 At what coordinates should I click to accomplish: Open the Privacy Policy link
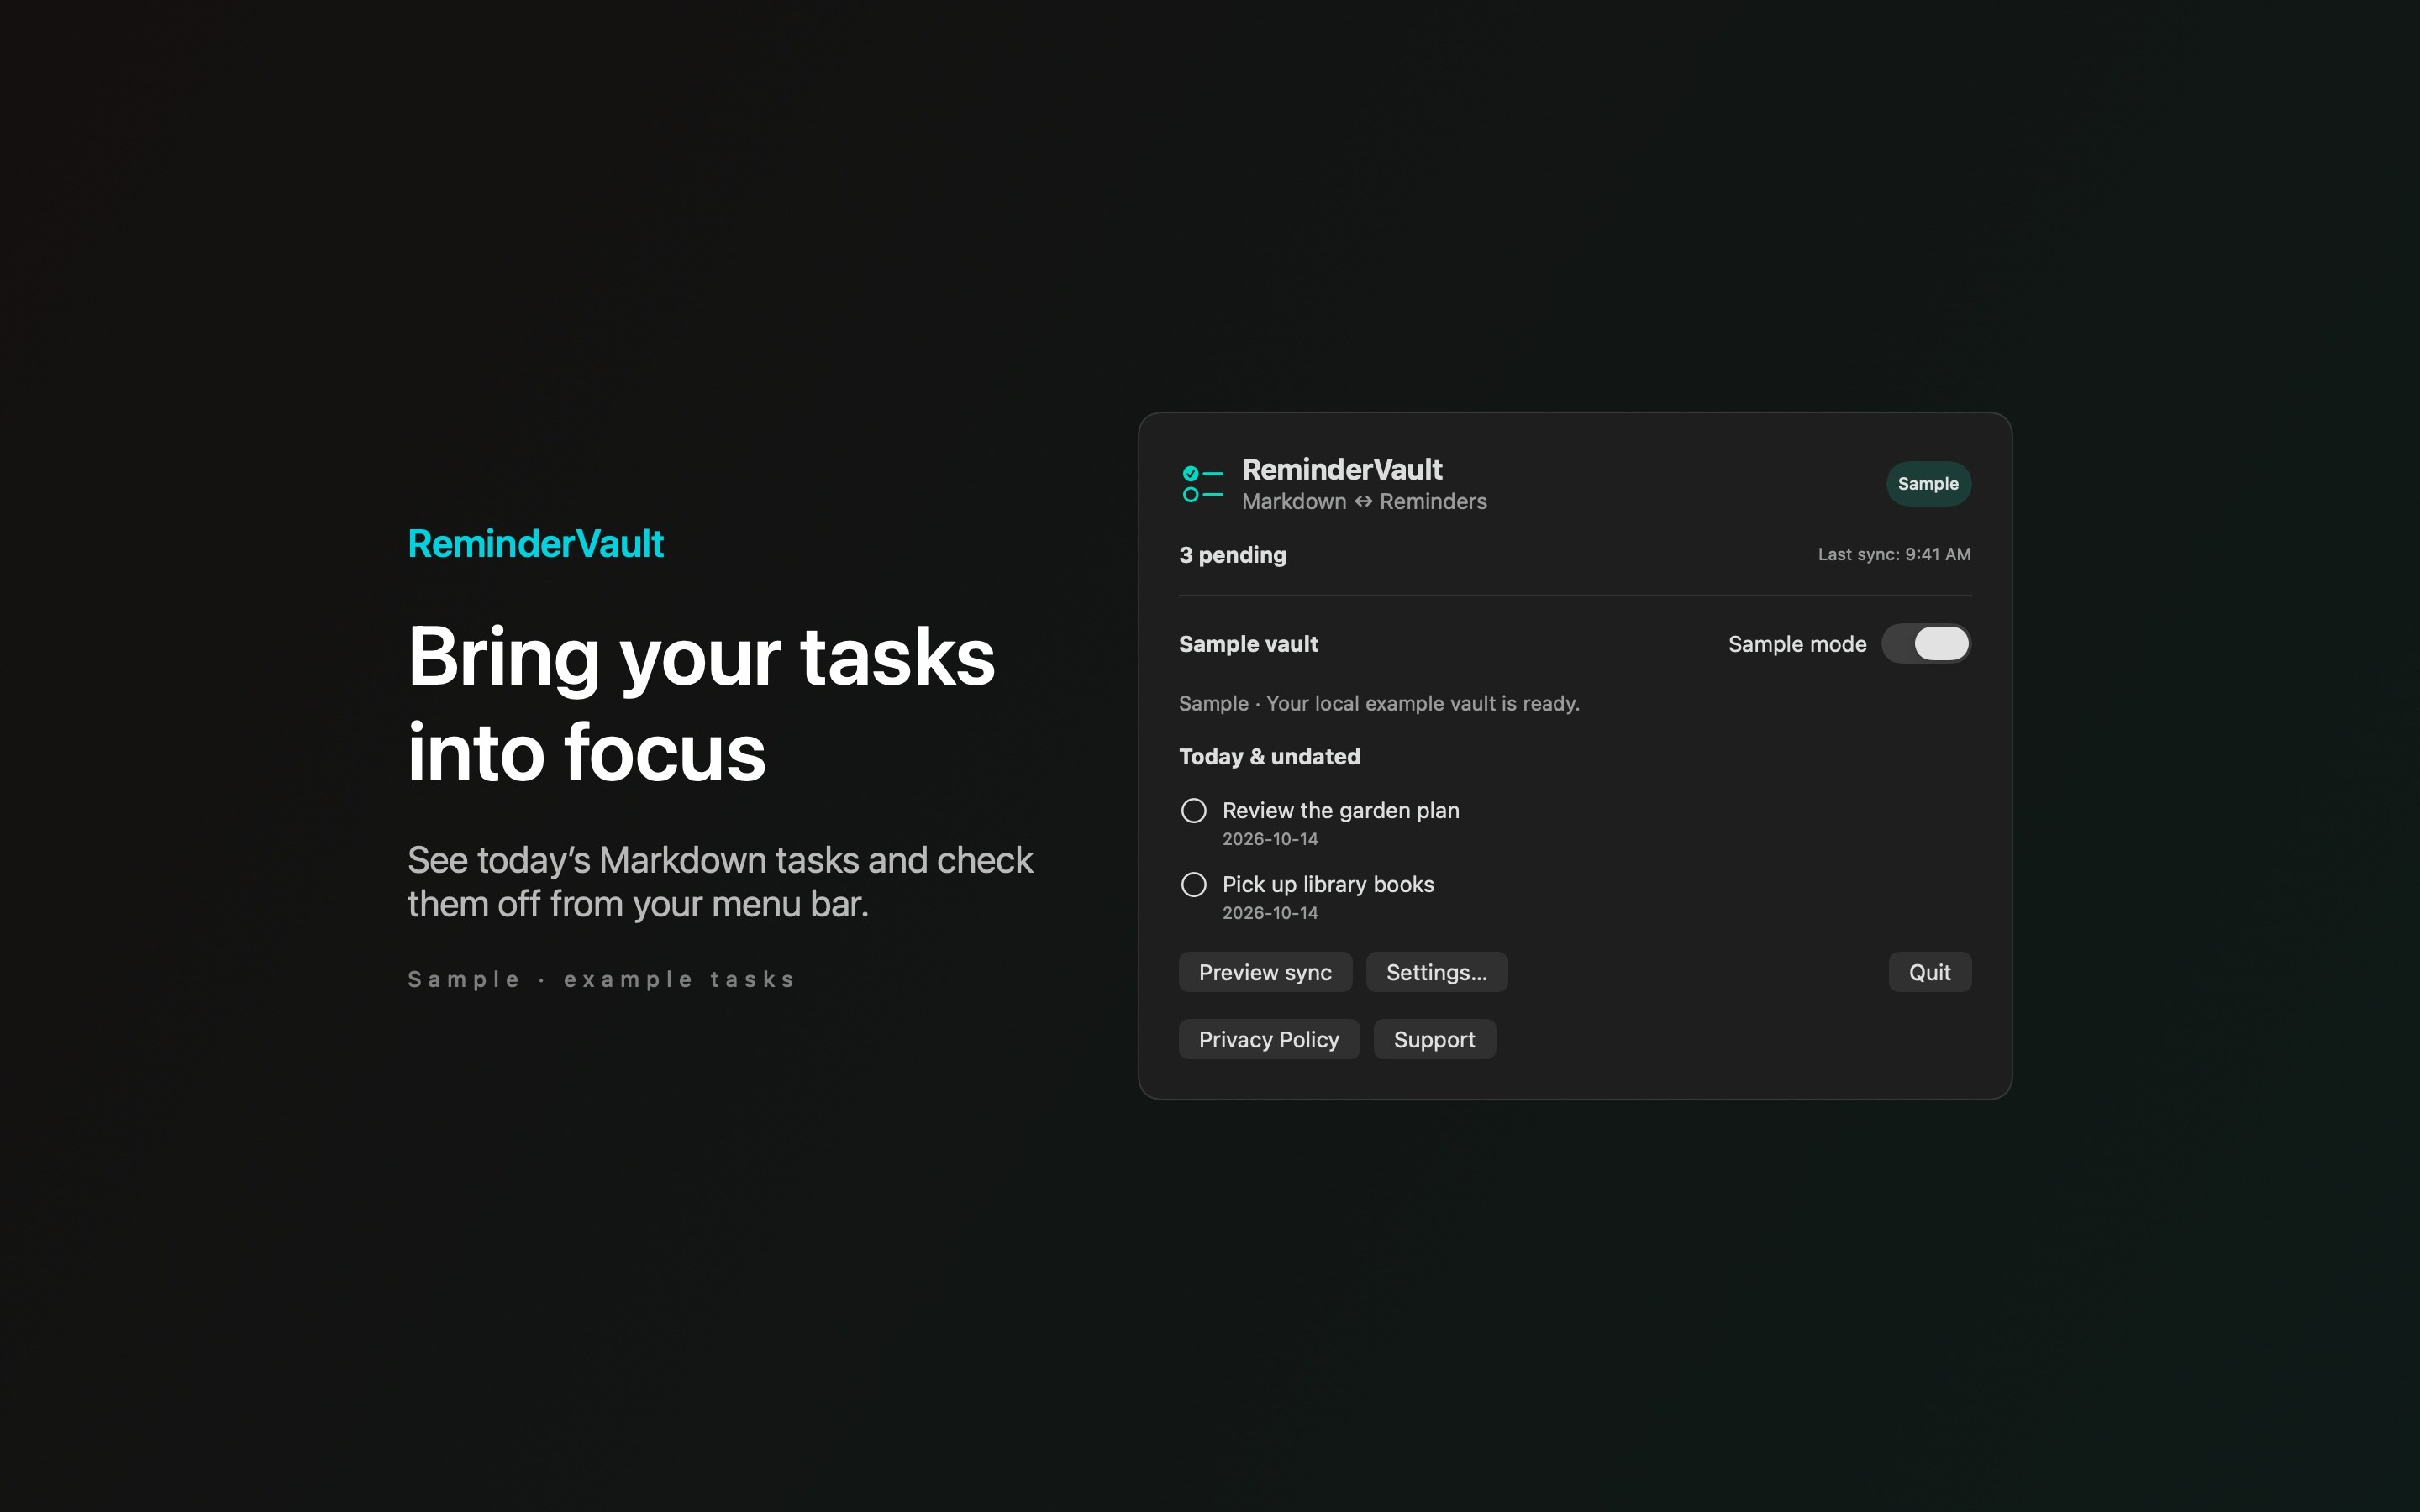[1269, 1040]
